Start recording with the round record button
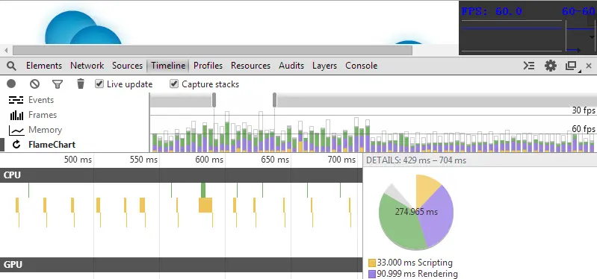 pyautogui.click(x=11, y=84)
